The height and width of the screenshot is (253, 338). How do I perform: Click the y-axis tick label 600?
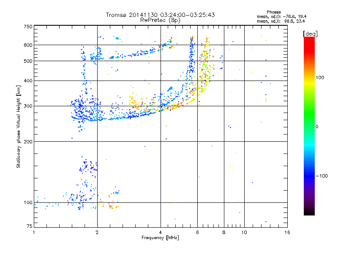[x=28, y=45]
